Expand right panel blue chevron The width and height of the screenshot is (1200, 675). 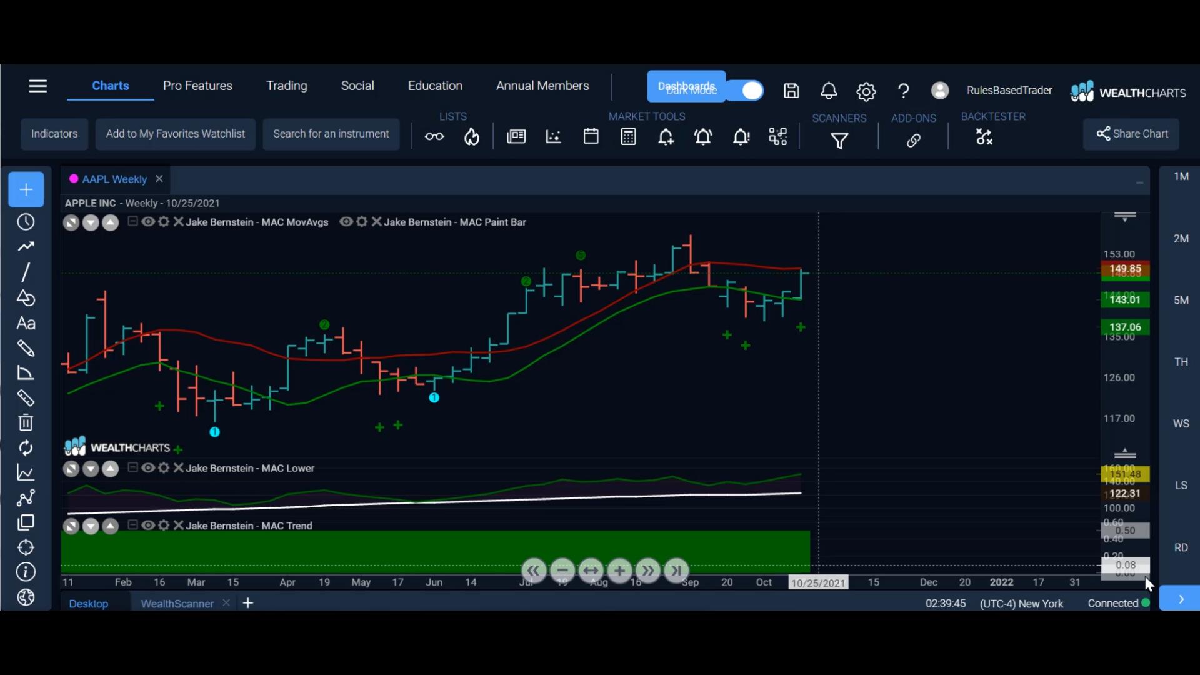(x=1180, y=599)
